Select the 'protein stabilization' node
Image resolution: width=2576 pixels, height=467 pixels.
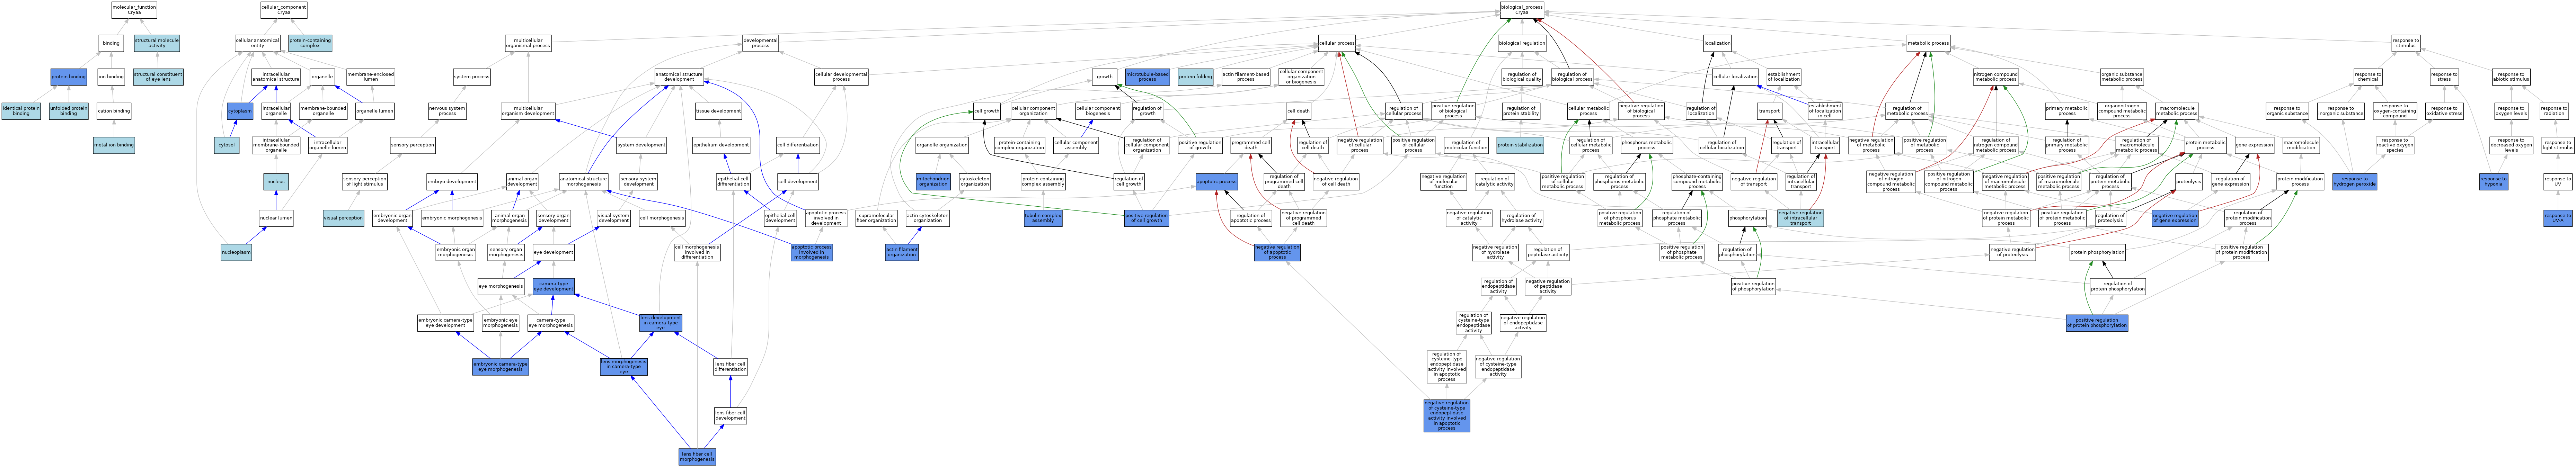[1520, 145]
